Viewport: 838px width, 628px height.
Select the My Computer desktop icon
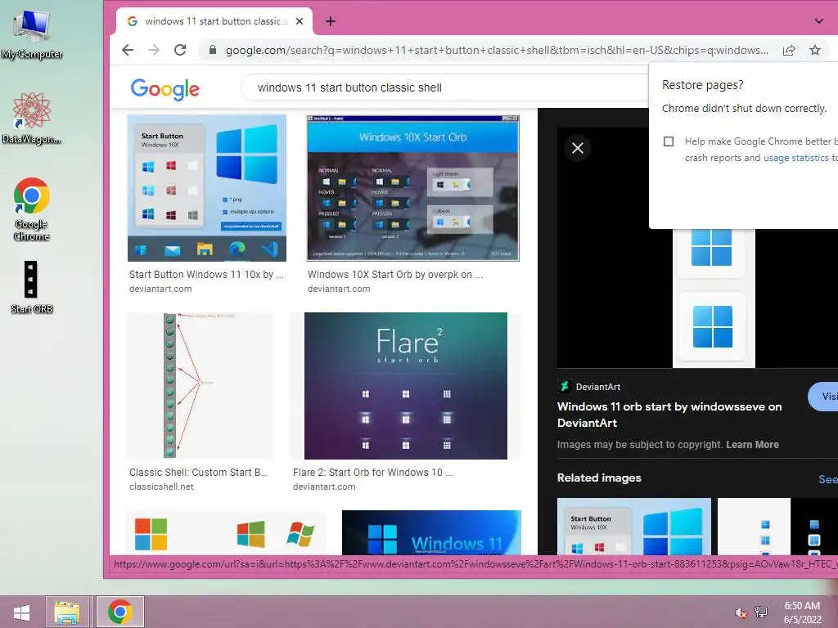(32, 34)
